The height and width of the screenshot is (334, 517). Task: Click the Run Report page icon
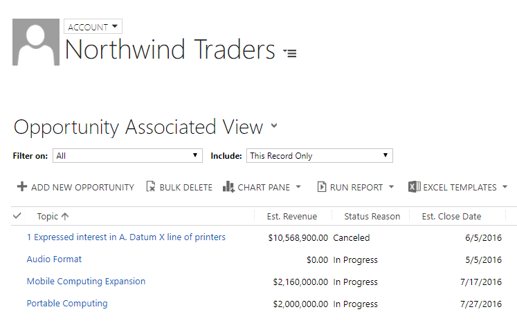coord(321,187)
